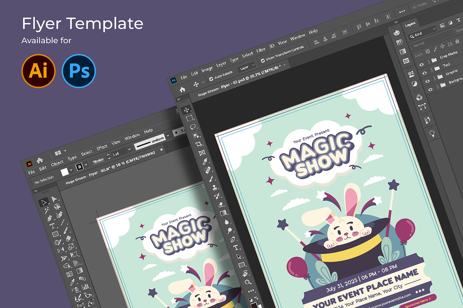
Task: Select the Type tool in Illustrator
Action: tap(52, 226)
